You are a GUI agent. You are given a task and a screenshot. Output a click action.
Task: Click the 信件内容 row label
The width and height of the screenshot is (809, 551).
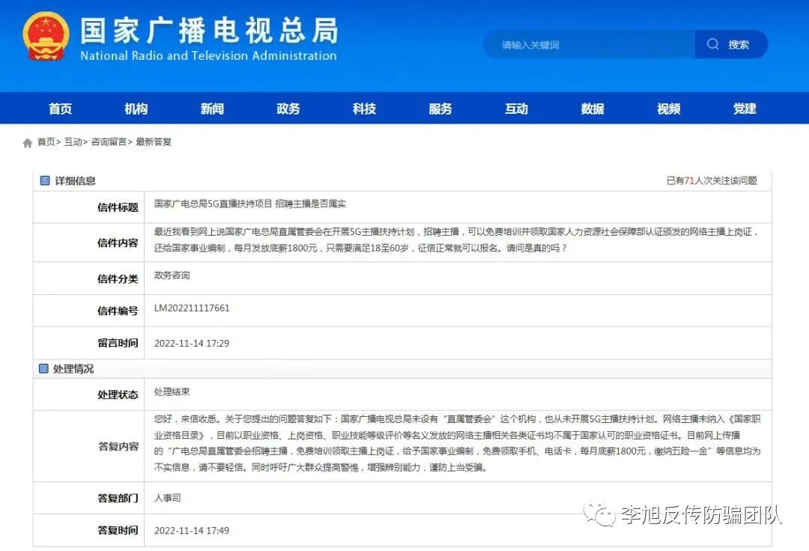pyautogui.click(x=118, y=243)
